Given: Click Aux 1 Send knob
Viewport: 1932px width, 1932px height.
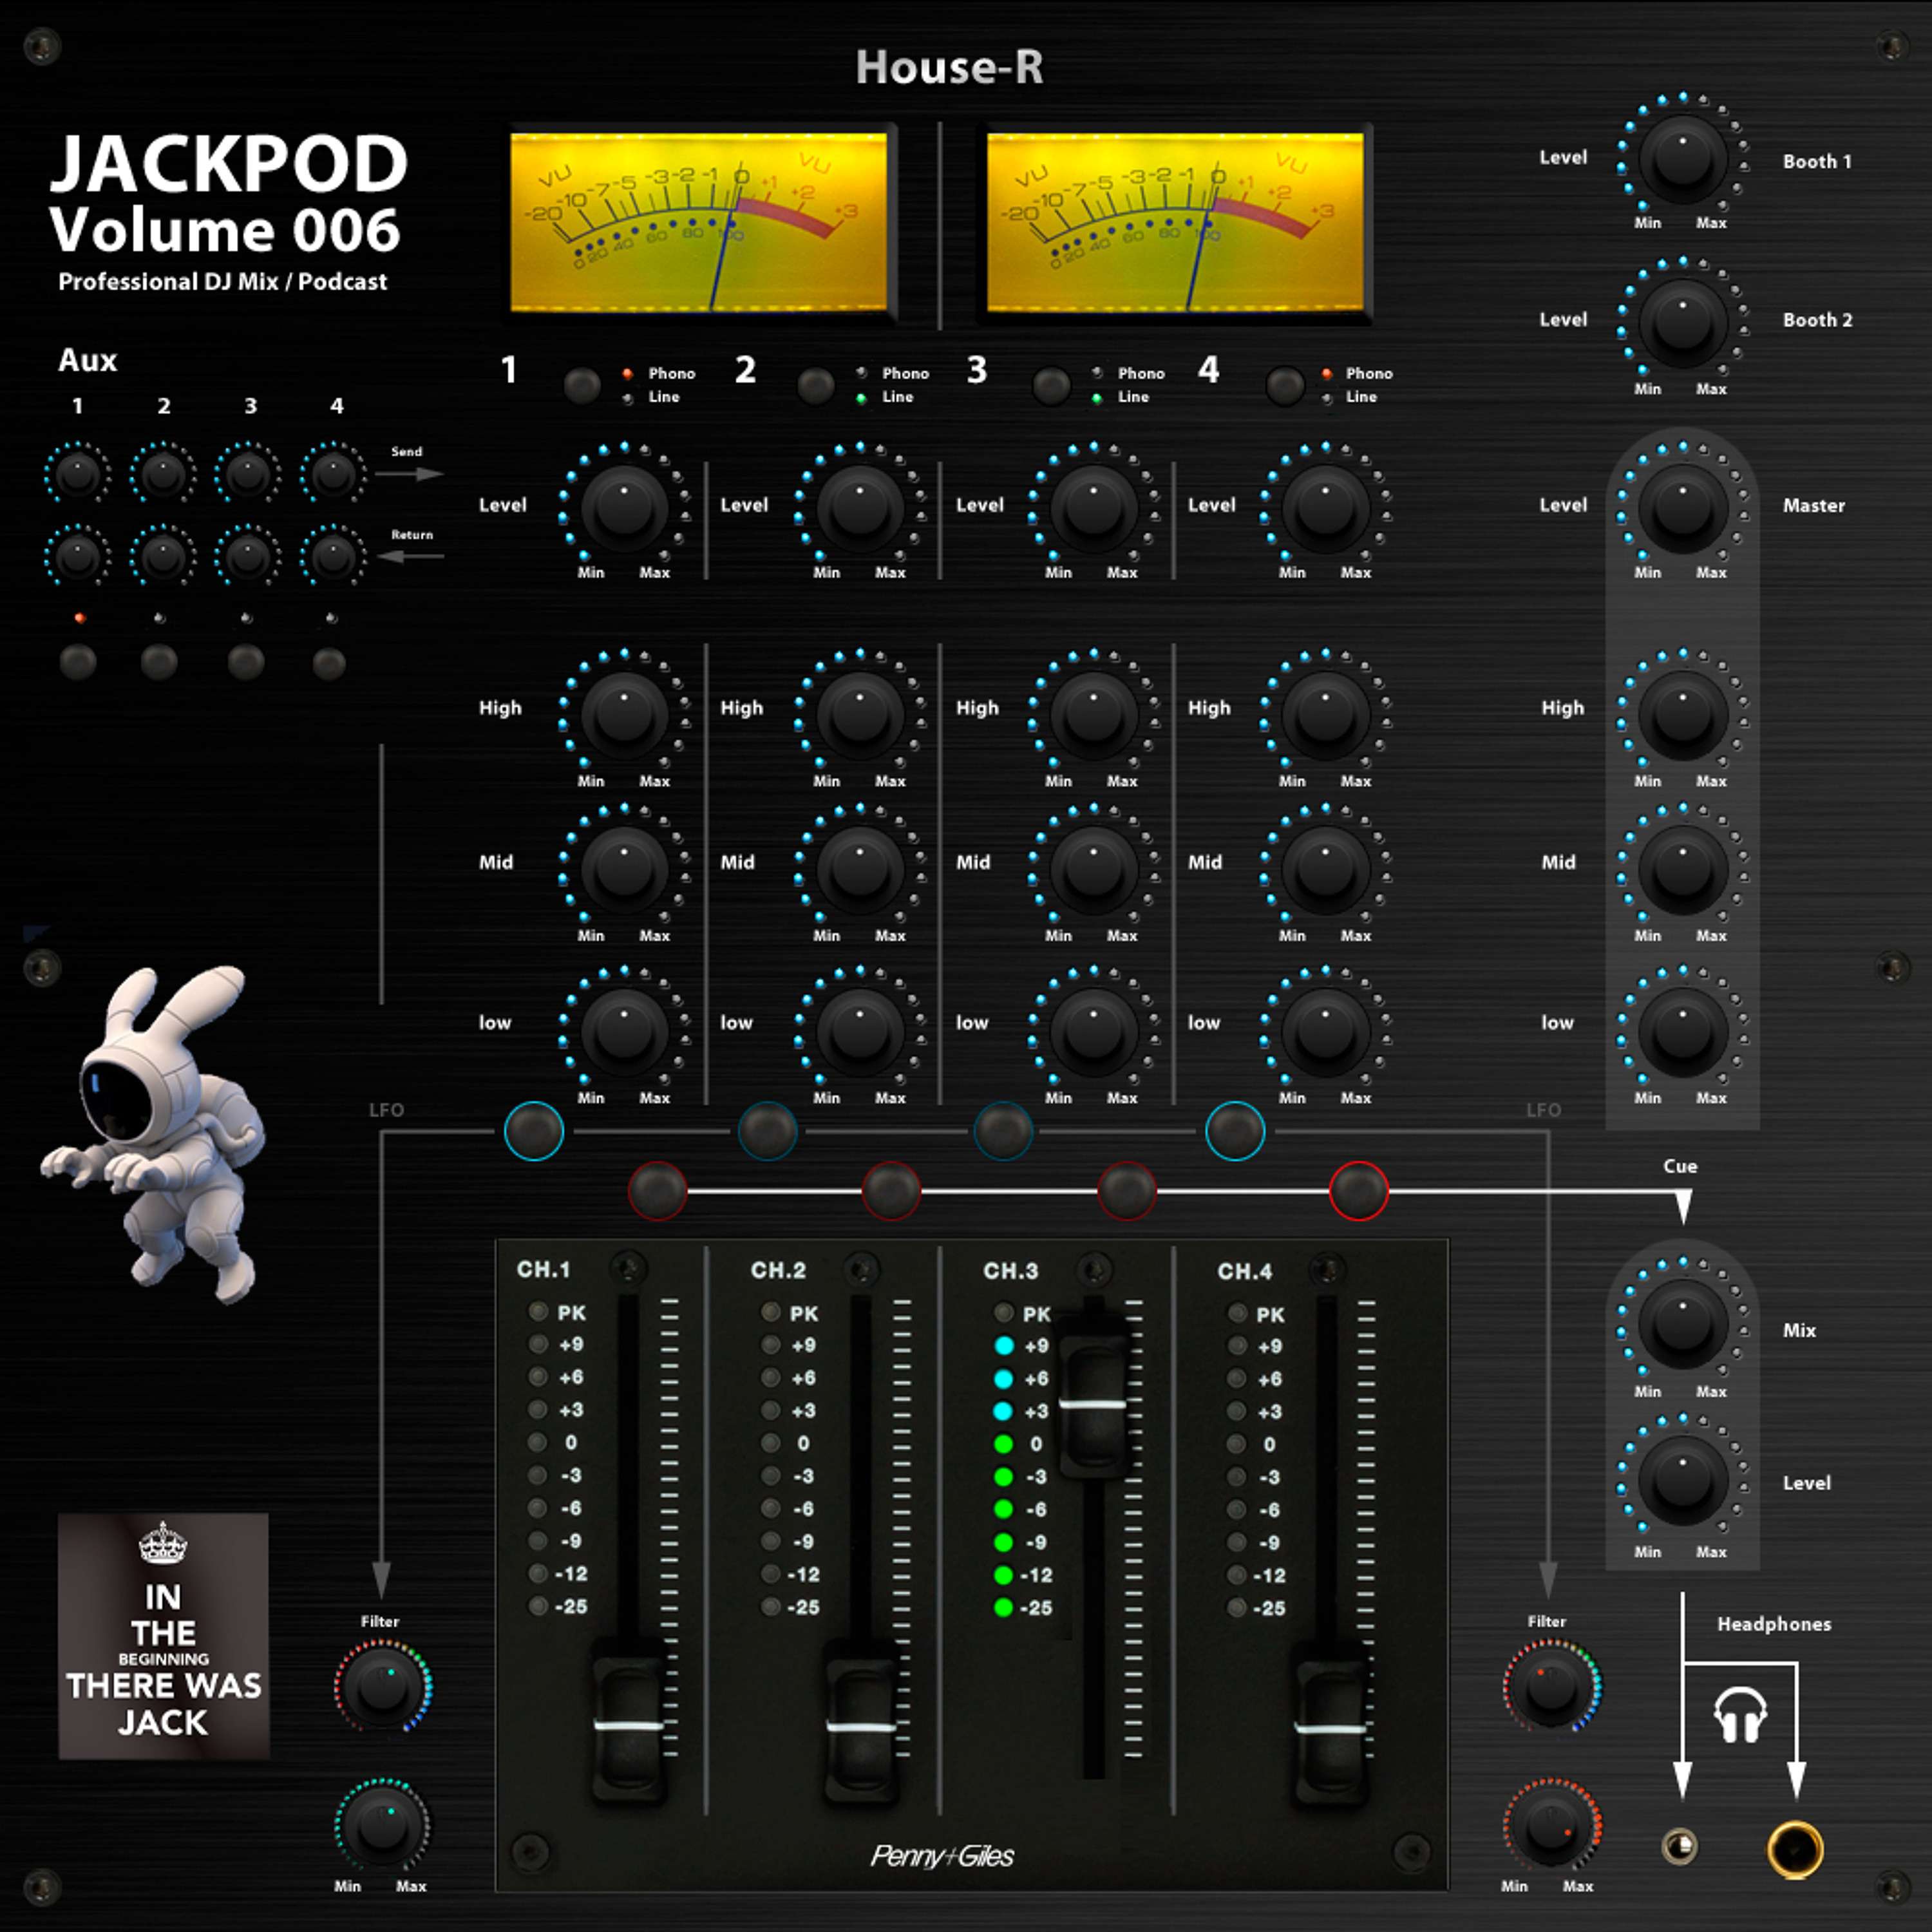Looking at the screenshot, I should tap(78, 475).
